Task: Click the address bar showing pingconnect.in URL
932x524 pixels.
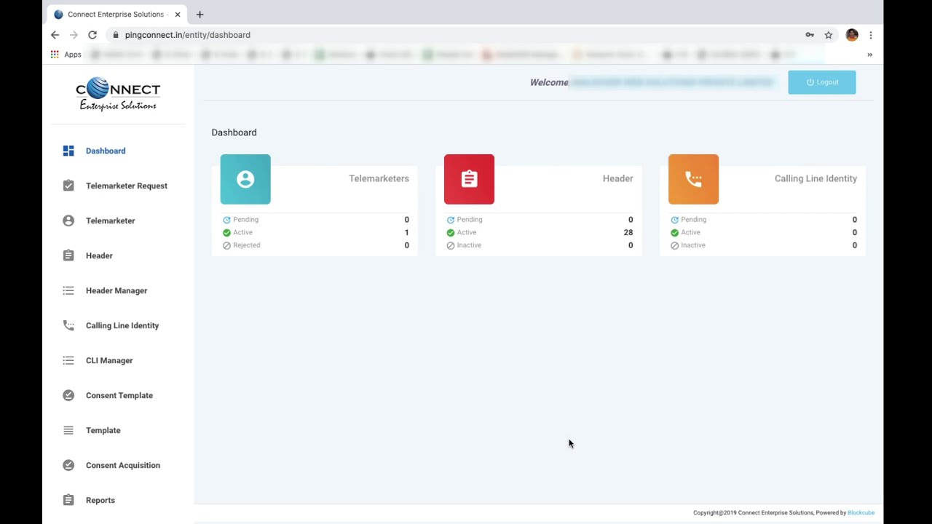Action: pos(459,35)
